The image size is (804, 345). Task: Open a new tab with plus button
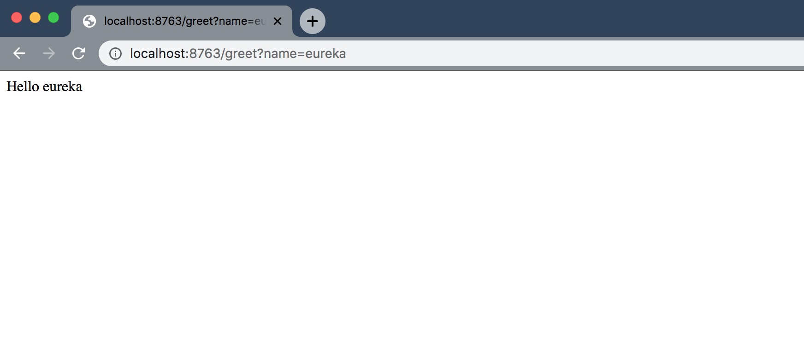313,21
